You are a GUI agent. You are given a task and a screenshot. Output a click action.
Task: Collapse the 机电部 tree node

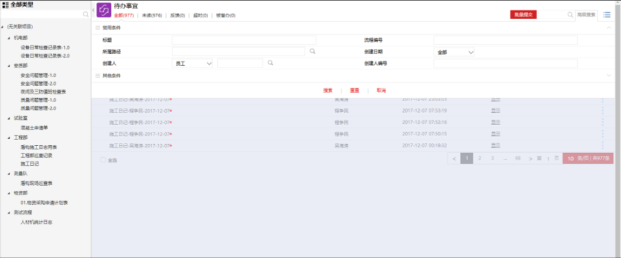9,38
